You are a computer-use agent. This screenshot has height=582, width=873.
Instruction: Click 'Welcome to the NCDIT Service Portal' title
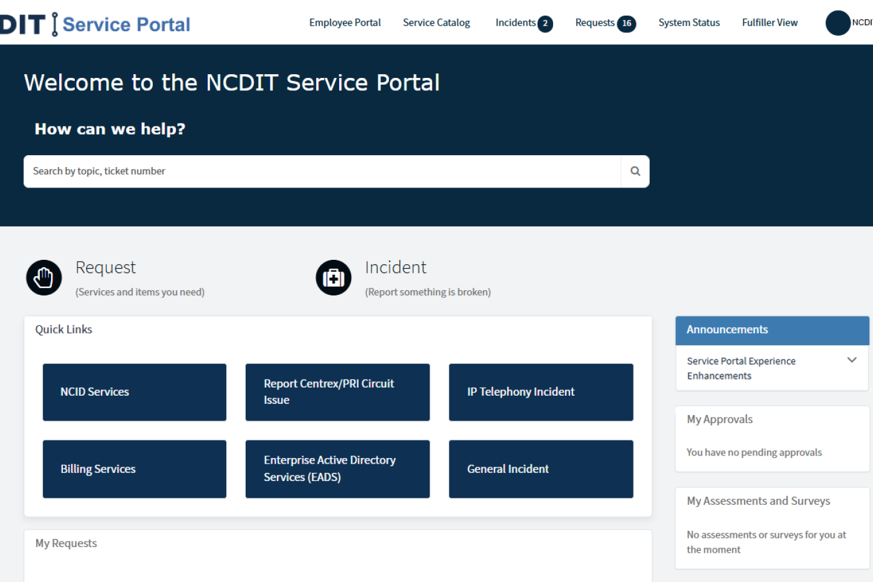click(232, 83)
